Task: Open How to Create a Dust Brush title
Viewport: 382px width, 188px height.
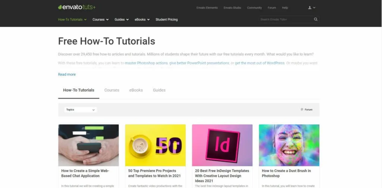Action: pos(286,173)
